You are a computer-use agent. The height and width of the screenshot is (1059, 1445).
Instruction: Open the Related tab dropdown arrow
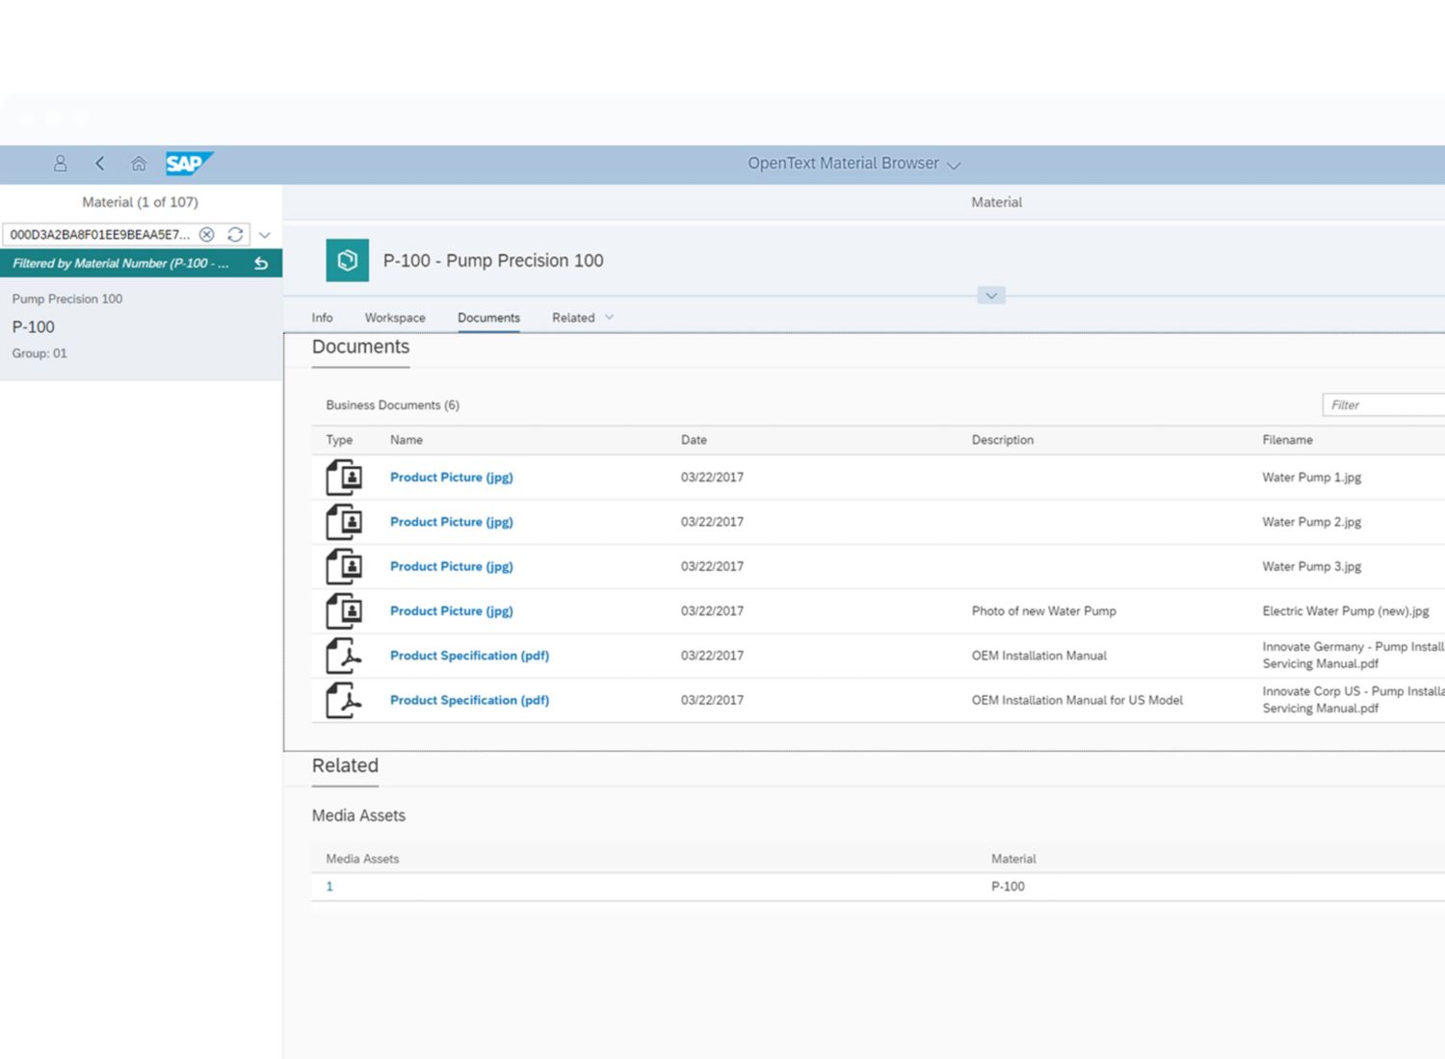point(609,318)
